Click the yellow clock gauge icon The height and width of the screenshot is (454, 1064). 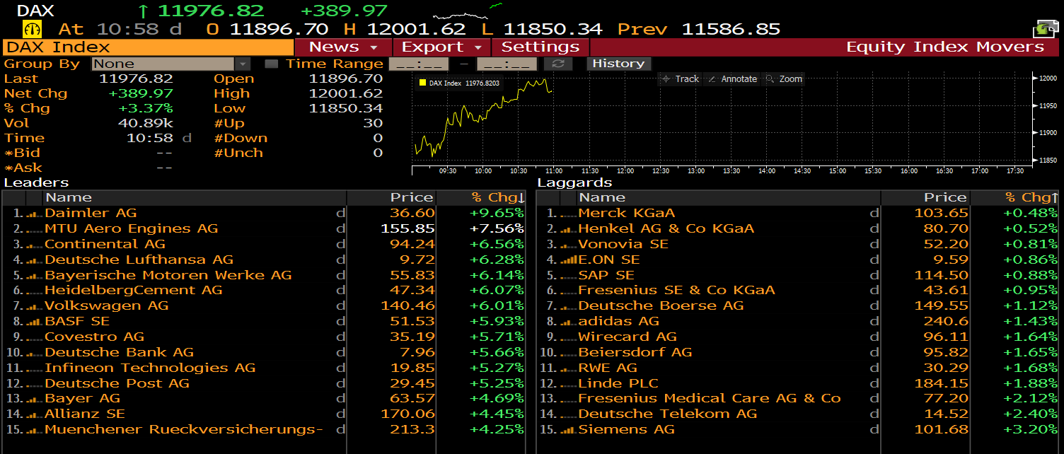33,29
